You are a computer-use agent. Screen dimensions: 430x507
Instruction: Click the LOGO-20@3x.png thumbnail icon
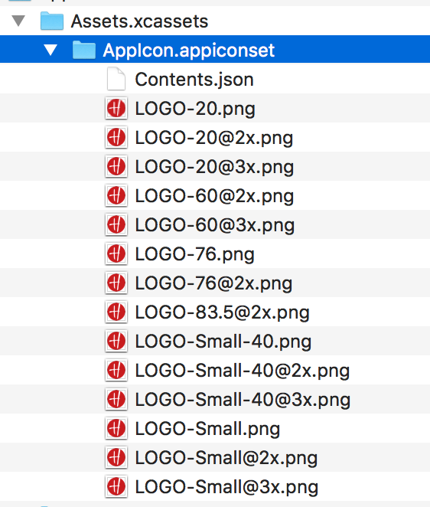(x=116, y=166)
